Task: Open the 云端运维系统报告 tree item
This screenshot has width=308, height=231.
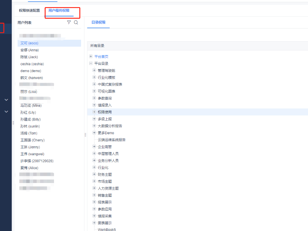Action: point(111,140)
